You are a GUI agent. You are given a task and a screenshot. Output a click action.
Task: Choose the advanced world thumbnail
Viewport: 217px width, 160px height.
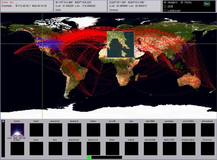(x=207, y=130)
